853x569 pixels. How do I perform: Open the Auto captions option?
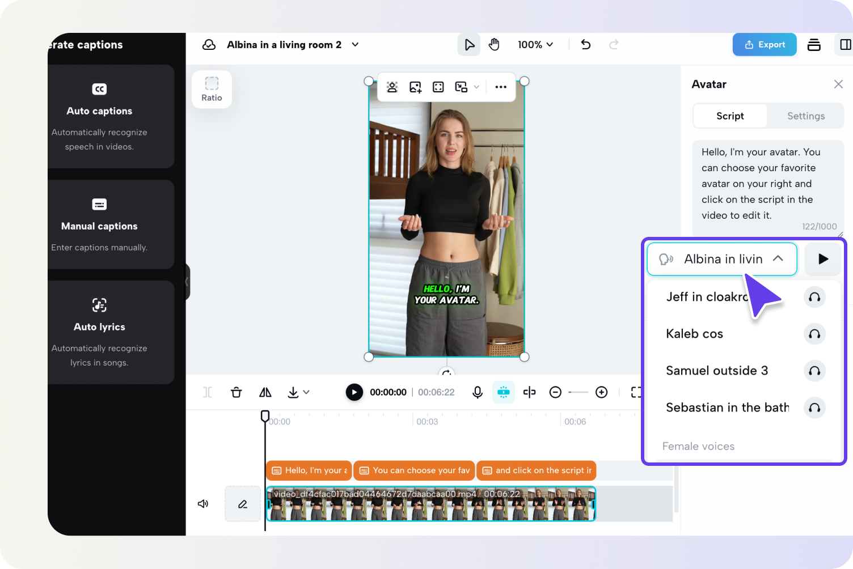pos(111,116)
